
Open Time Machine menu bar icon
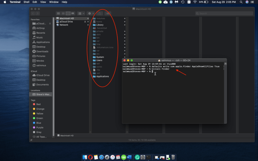pos(182,2)
